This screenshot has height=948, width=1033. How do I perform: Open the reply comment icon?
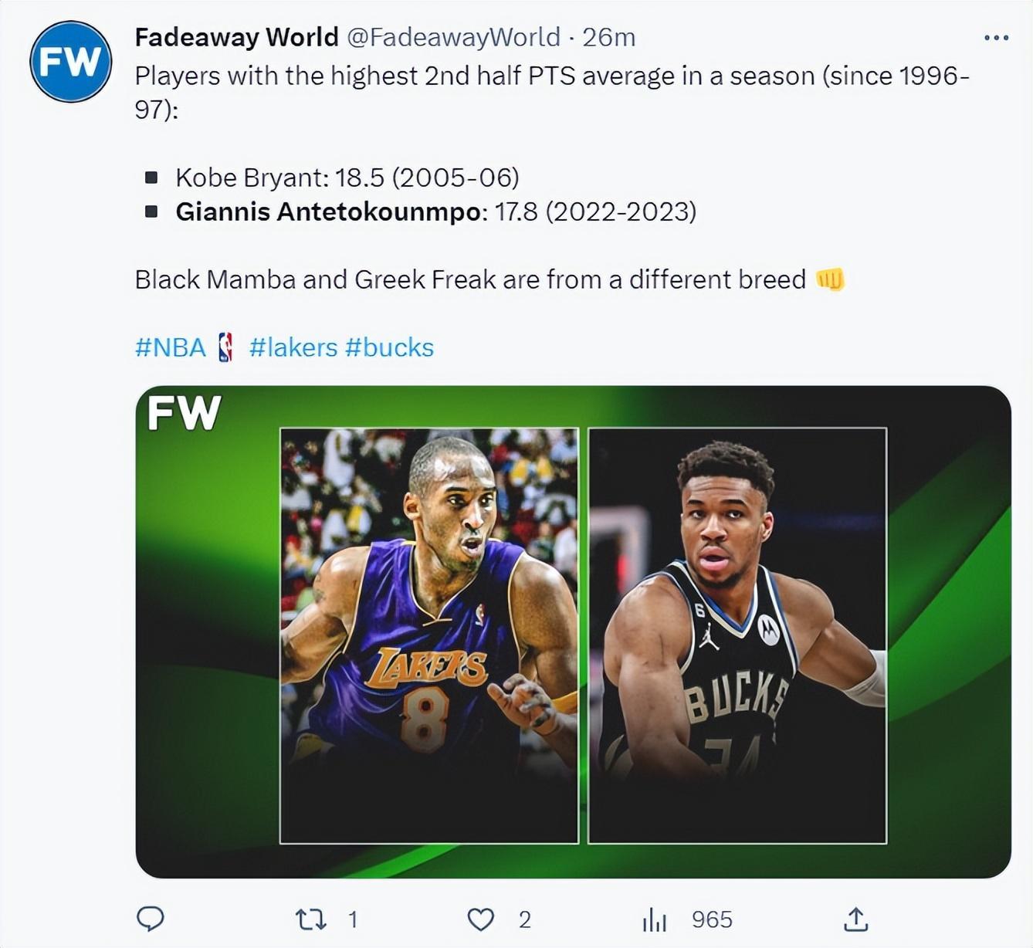[150, 919]
